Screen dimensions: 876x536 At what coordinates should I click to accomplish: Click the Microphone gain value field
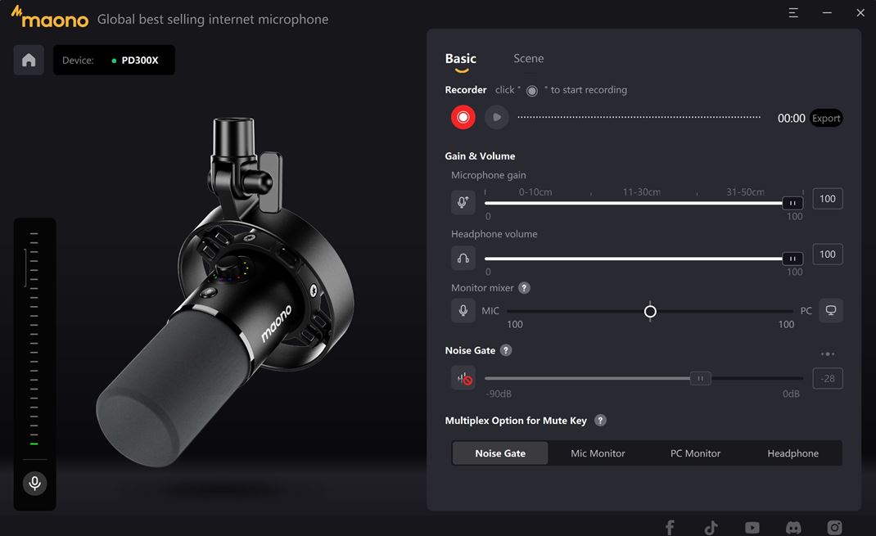click(x=828, y=199)
